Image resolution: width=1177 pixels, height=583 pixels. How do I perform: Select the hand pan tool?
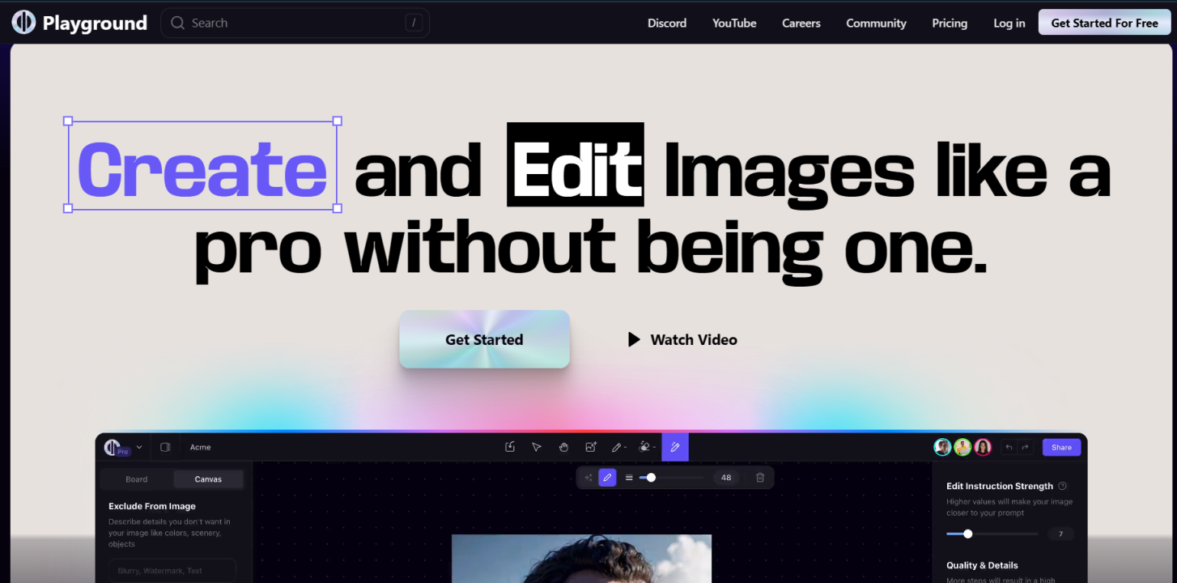(x=563, y=447)
